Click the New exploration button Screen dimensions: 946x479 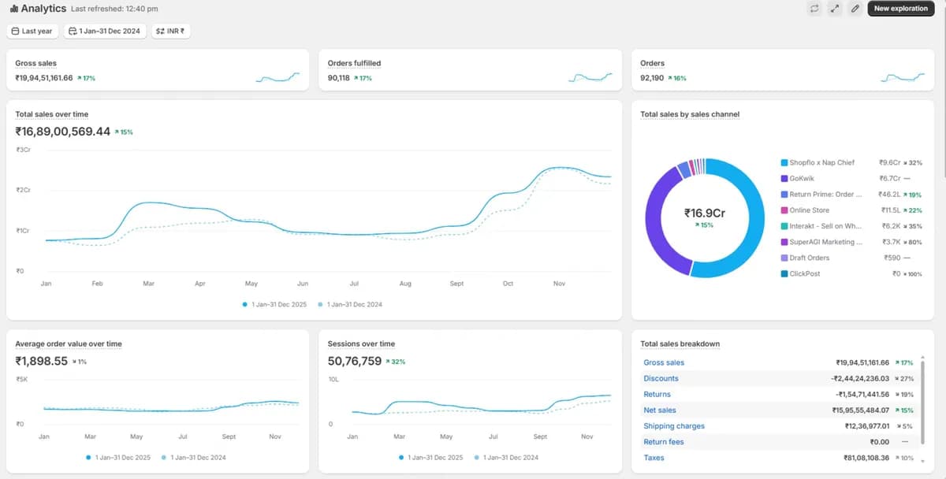(901, 9)
